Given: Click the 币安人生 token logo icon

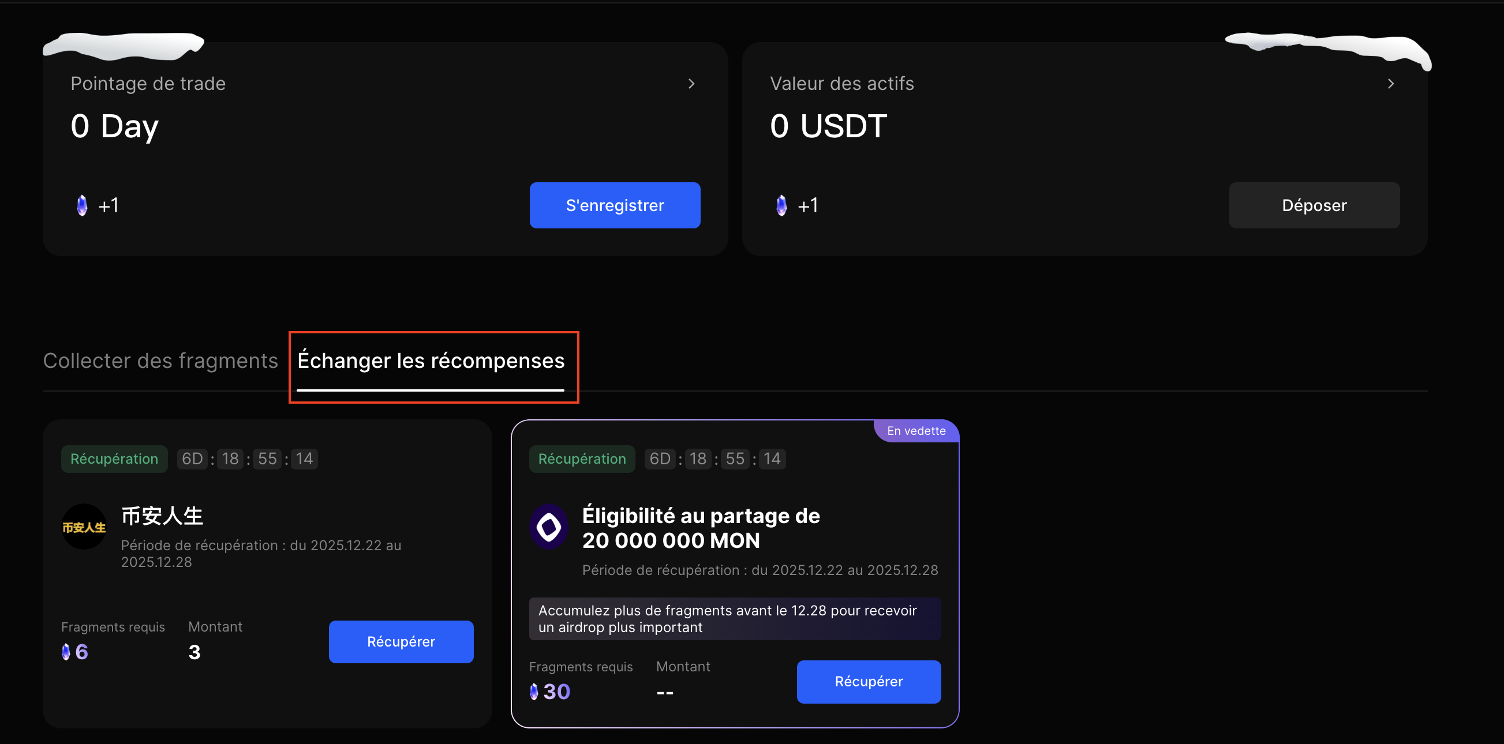Looking at the screenshot, I should [x=84, y=527].
